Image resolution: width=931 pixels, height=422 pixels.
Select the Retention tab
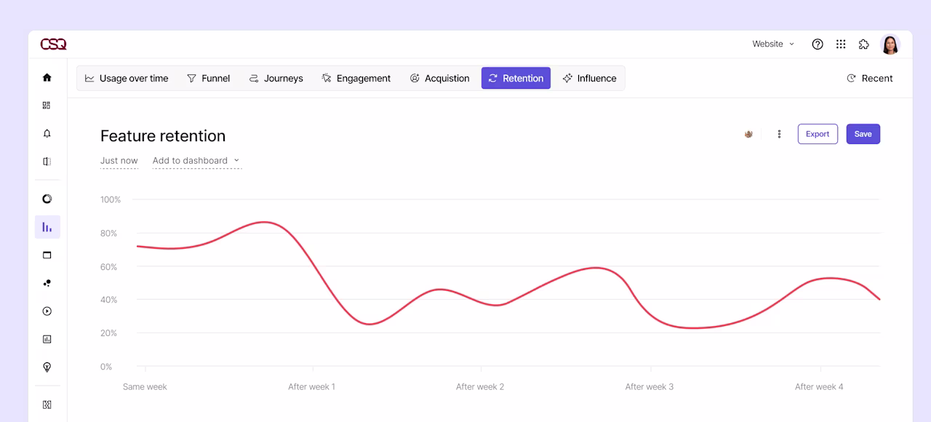click(516, 79)
